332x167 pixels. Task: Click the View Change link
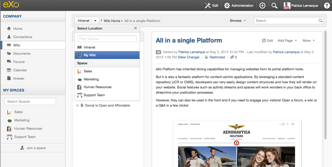[x=189, y=57]
